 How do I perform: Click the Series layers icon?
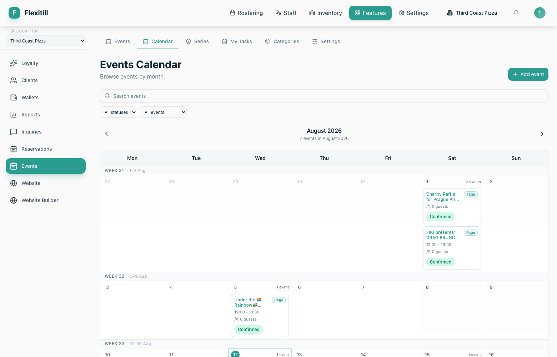tap(189, 41)
